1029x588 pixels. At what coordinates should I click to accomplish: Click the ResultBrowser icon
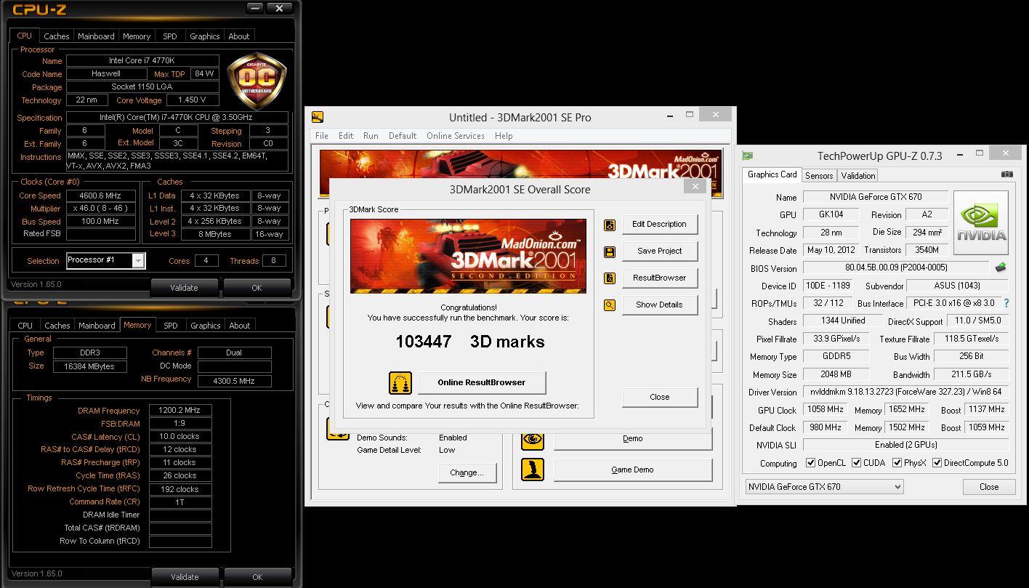point(610,278)
